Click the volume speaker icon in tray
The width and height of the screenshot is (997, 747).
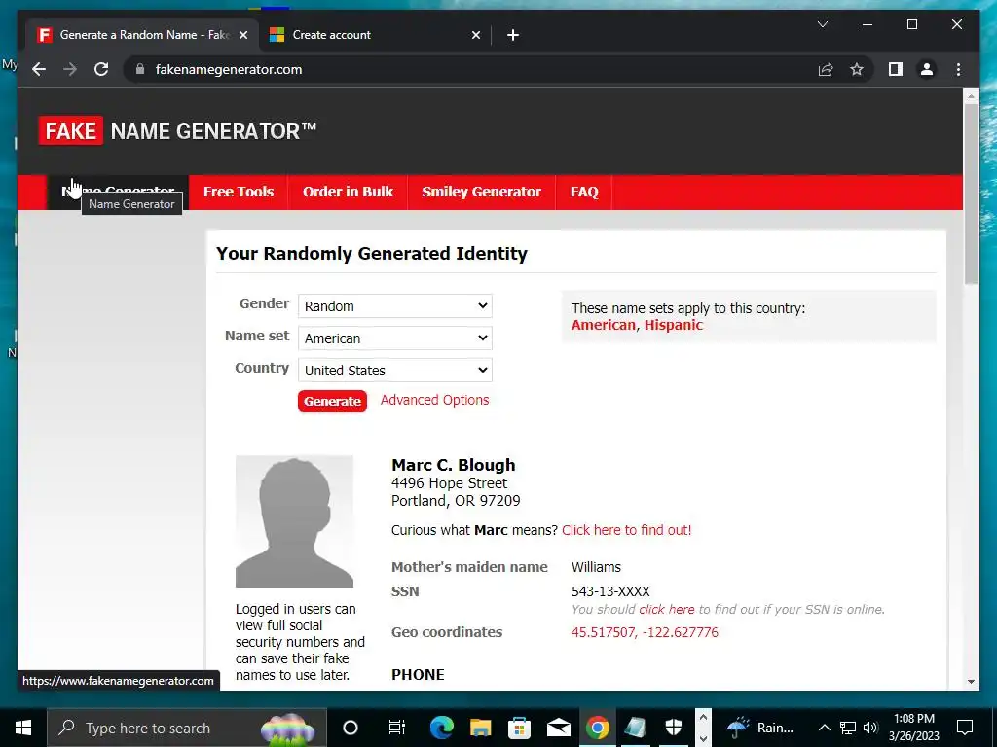pos(870,728)
